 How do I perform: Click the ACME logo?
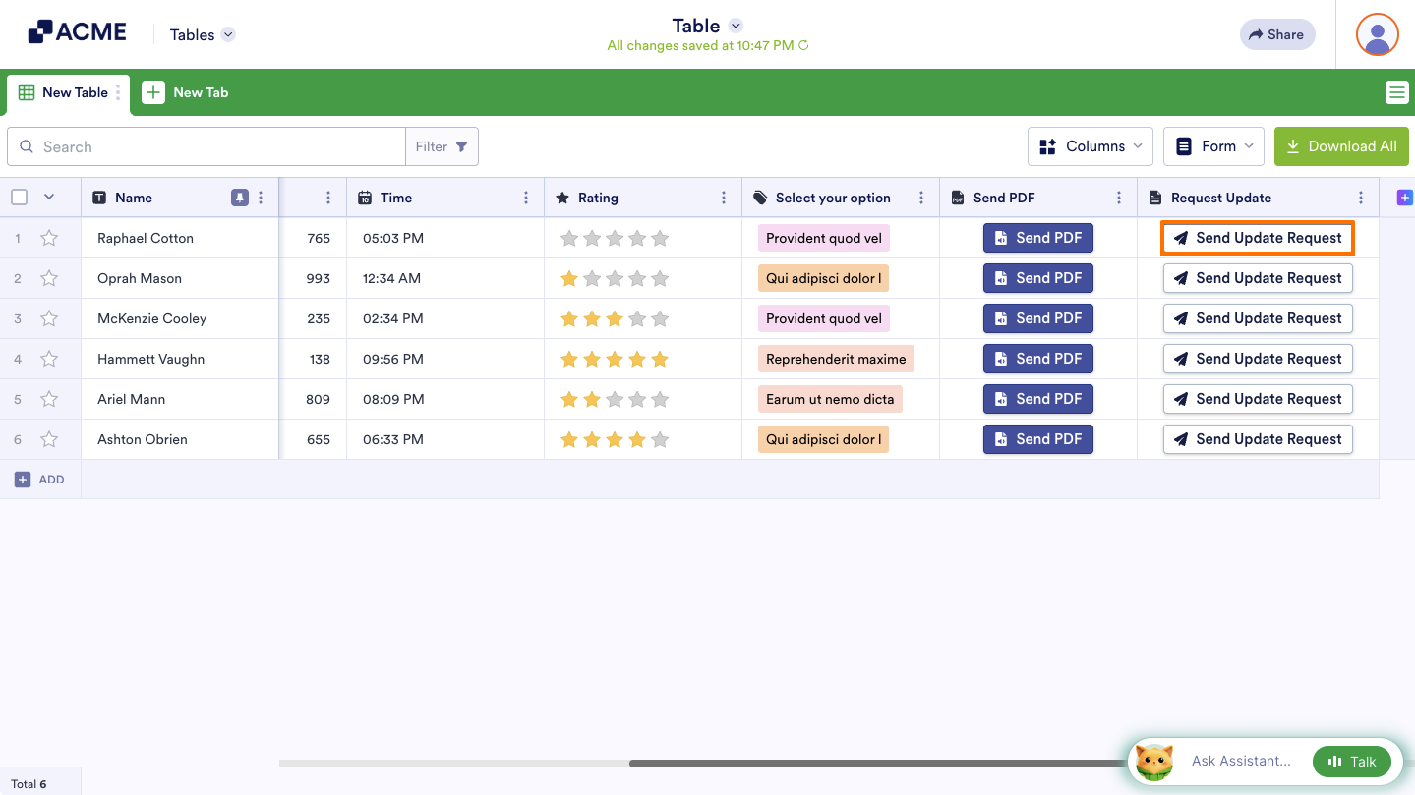pyautogui.click(x=77, y=32)
